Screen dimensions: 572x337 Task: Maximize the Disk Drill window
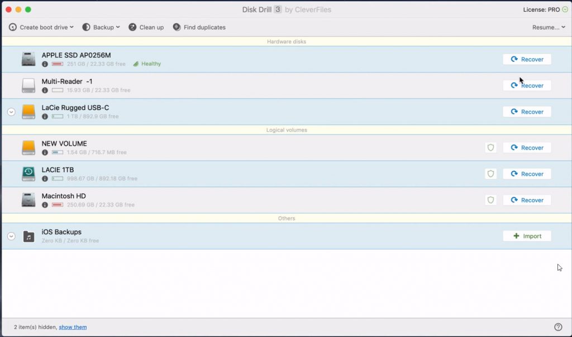[28, 9]
